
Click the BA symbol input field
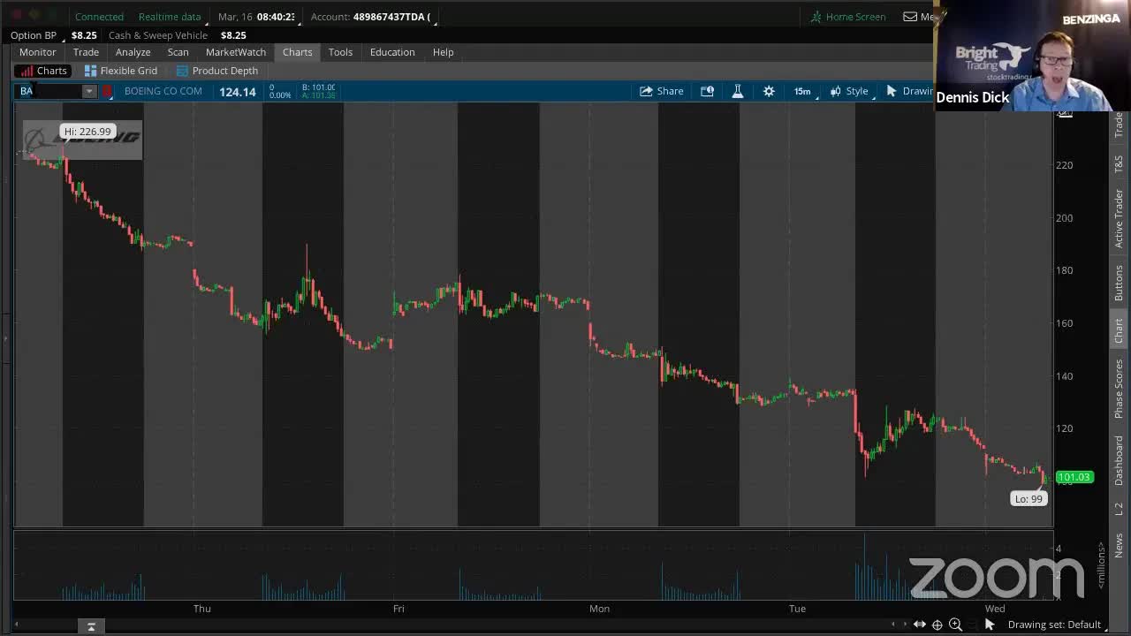click(x=49, y=91)
